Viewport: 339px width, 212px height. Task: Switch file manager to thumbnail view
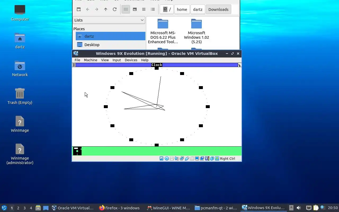pyautogui.click(x=135, y=9)
